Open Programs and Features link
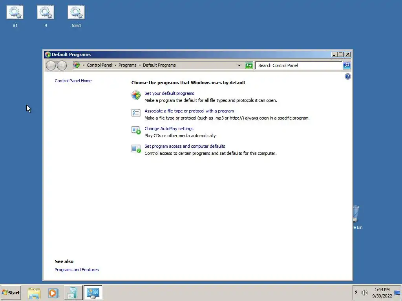402x301 pixels. (77, 270)
